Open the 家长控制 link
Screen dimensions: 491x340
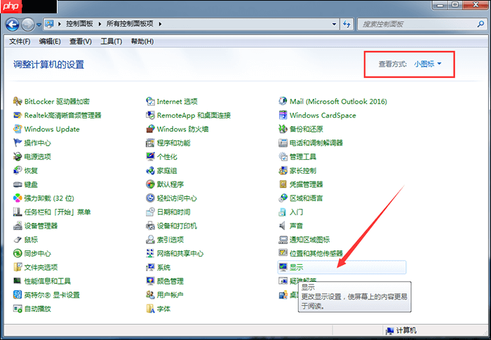click(303, 170)
